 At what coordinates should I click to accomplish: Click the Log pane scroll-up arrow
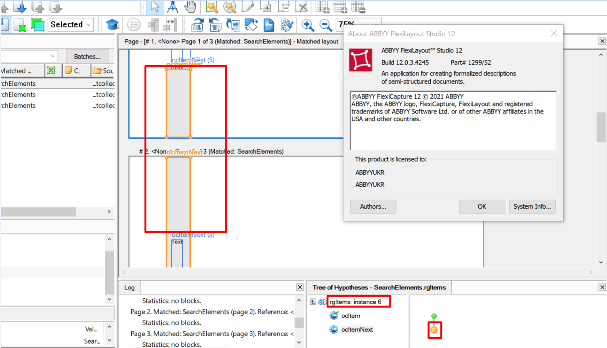tap(299, 300)
